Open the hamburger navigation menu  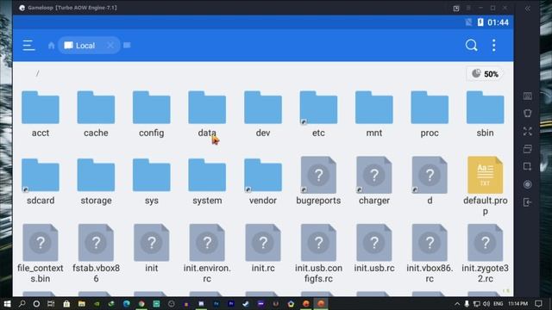(28, 46)
